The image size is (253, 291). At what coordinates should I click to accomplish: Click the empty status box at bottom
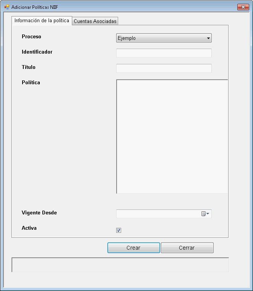(x=120, y=265)
